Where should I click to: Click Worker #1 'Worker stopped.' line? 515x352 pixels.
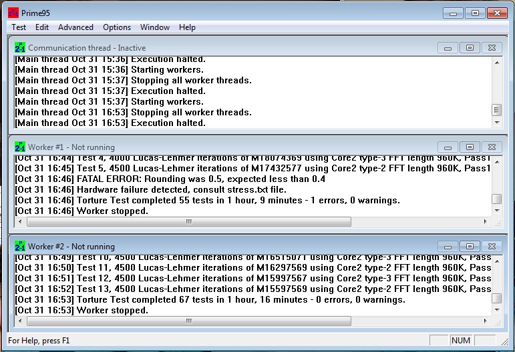click(x=81, y=211)
